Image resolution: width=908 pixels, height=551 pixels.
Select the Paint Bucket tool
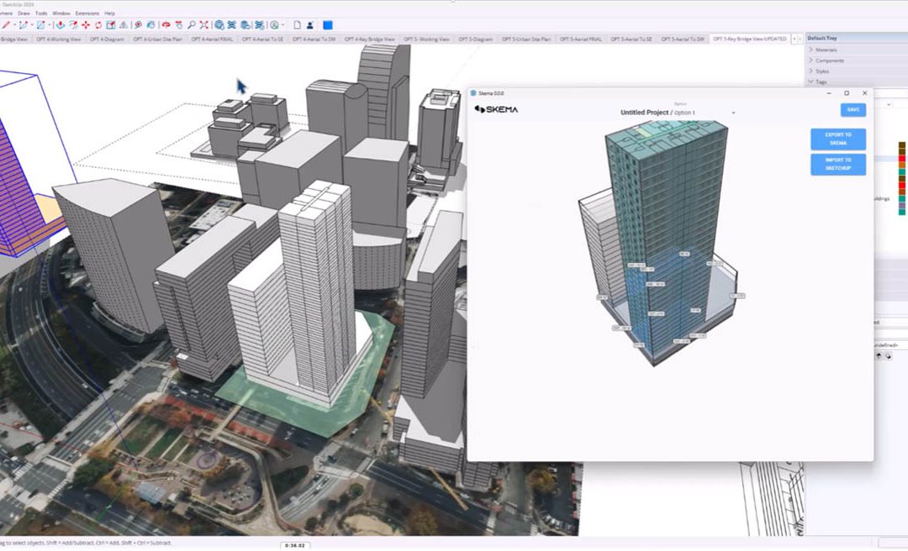[x=151, y=25]
